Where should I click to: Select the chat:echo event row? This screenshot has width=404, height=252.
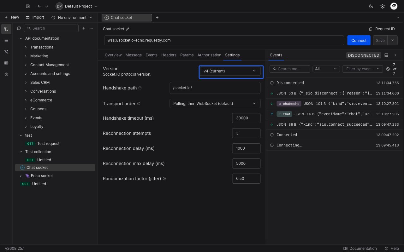(x=335, y=104)
